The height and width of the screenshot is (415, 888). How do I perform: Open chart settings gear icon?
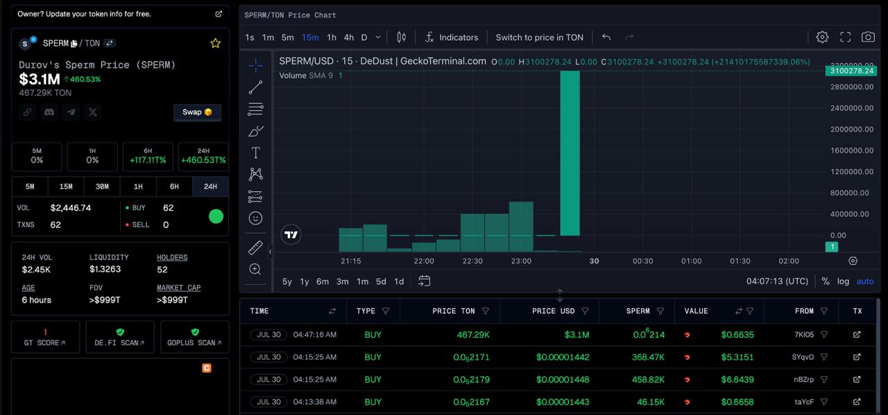click(822, 37)
